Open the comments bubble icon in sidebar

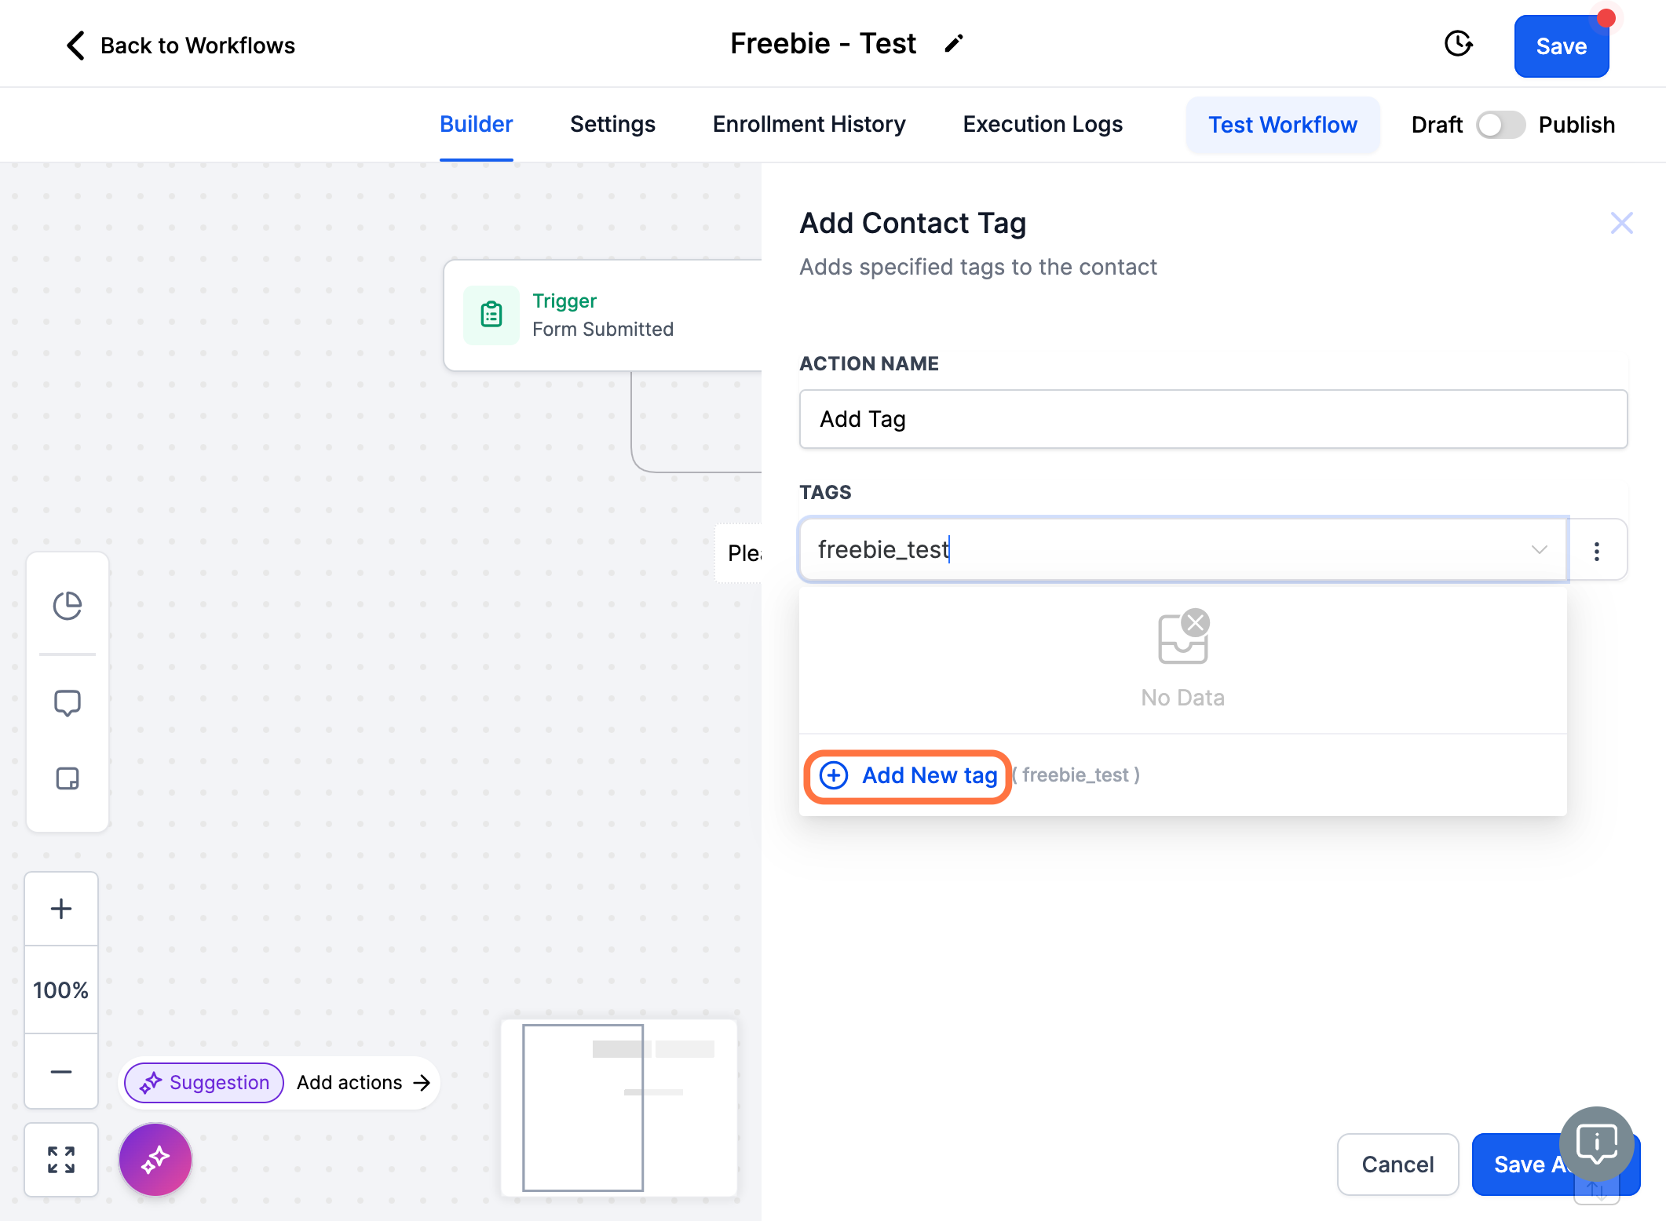point(68,703)
